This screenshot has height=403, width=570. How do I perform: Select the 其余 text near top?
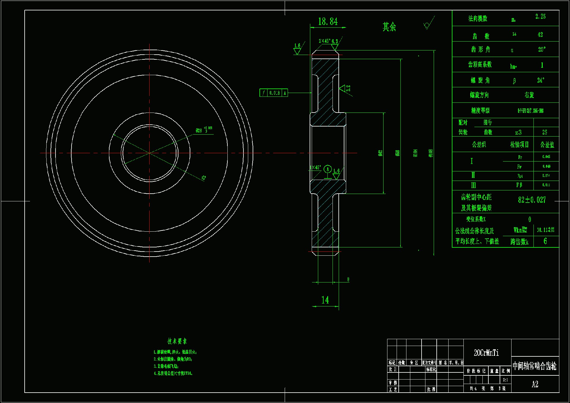point(389,27)
